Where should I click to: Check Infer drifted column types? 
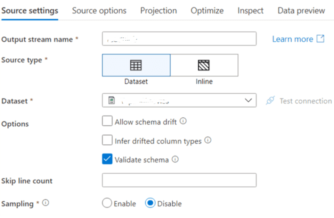pos(107,140)
